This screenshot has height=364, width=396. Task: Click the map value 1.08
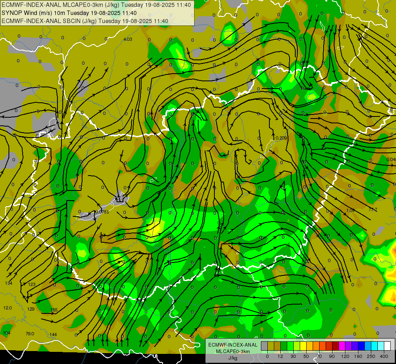pos(351,210)
